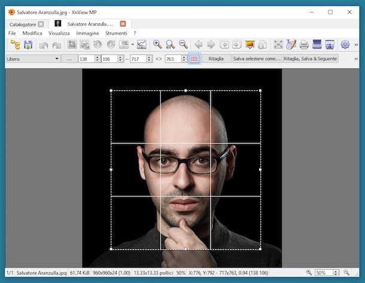Open the Visualizza menu
365x283 pixels.
[x=59, y=33]
